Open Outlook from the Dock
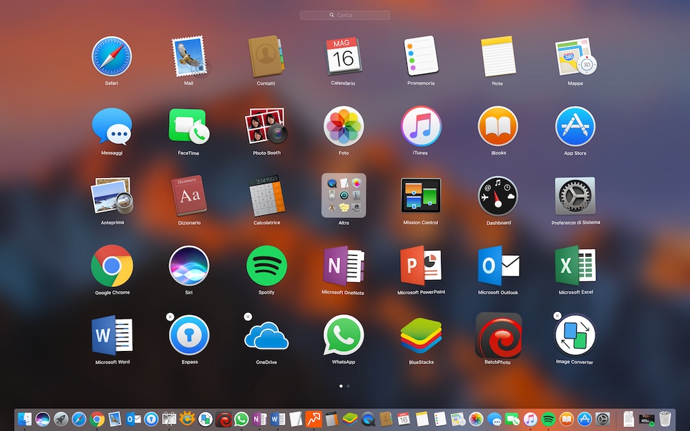This screenshot has width=690, height=431. point(133,419)
